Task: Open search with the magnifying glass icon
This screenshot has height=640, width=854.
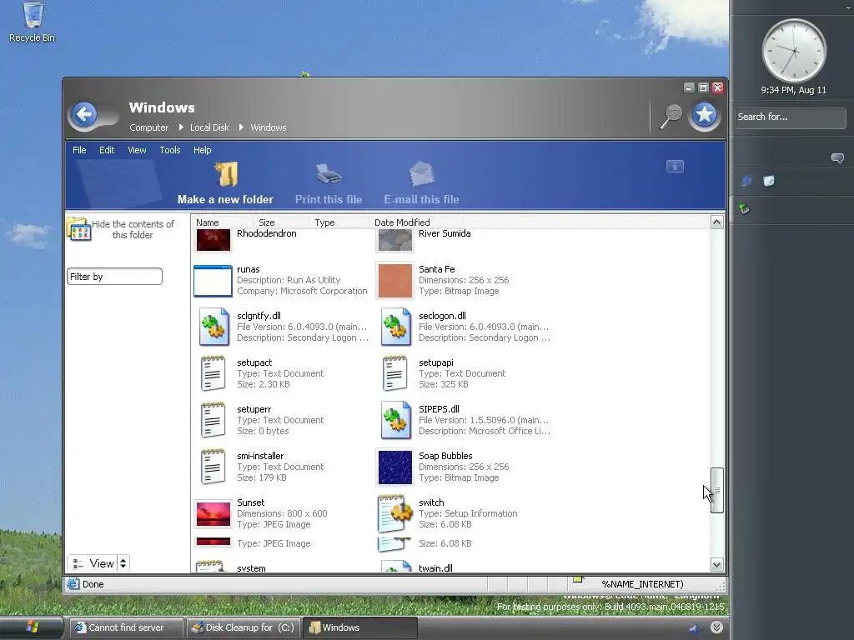Action: 671,116
